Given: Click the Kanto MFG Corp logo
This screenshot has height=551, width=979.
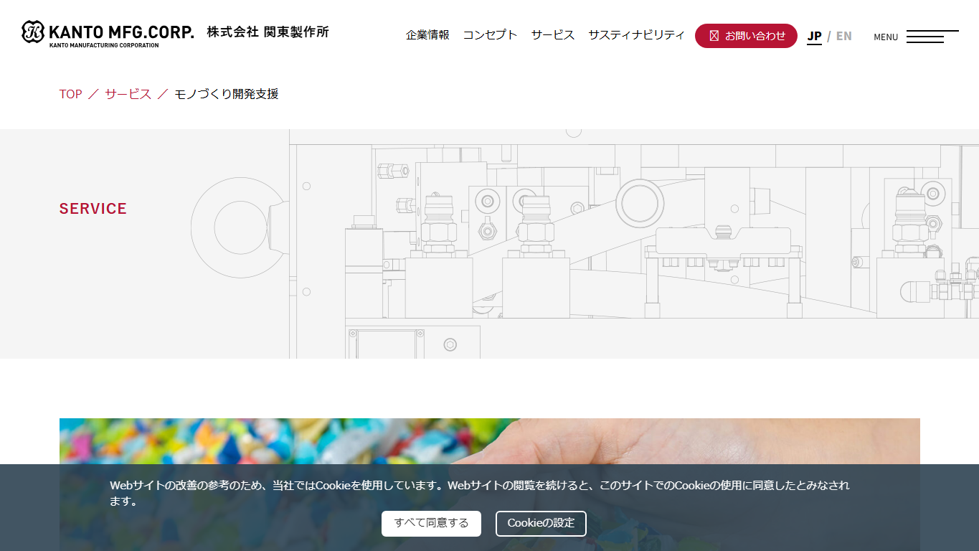Looking at the screenshot, I should (x=108, y=34).
